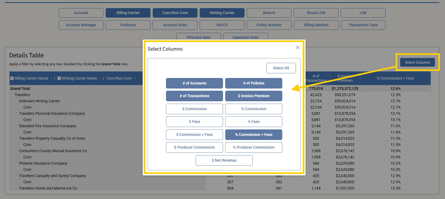Screen dimensions: 445x199
Task: Select the Transaction Type grouping button
Action: [363, 25]
